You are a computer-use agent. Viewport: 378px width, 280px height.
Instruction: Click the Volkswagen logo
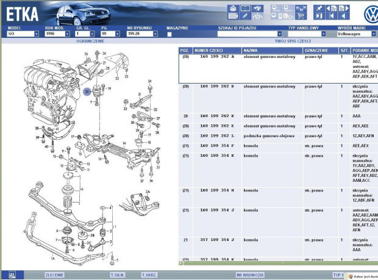pyautogui.click(x=371, y=14)
